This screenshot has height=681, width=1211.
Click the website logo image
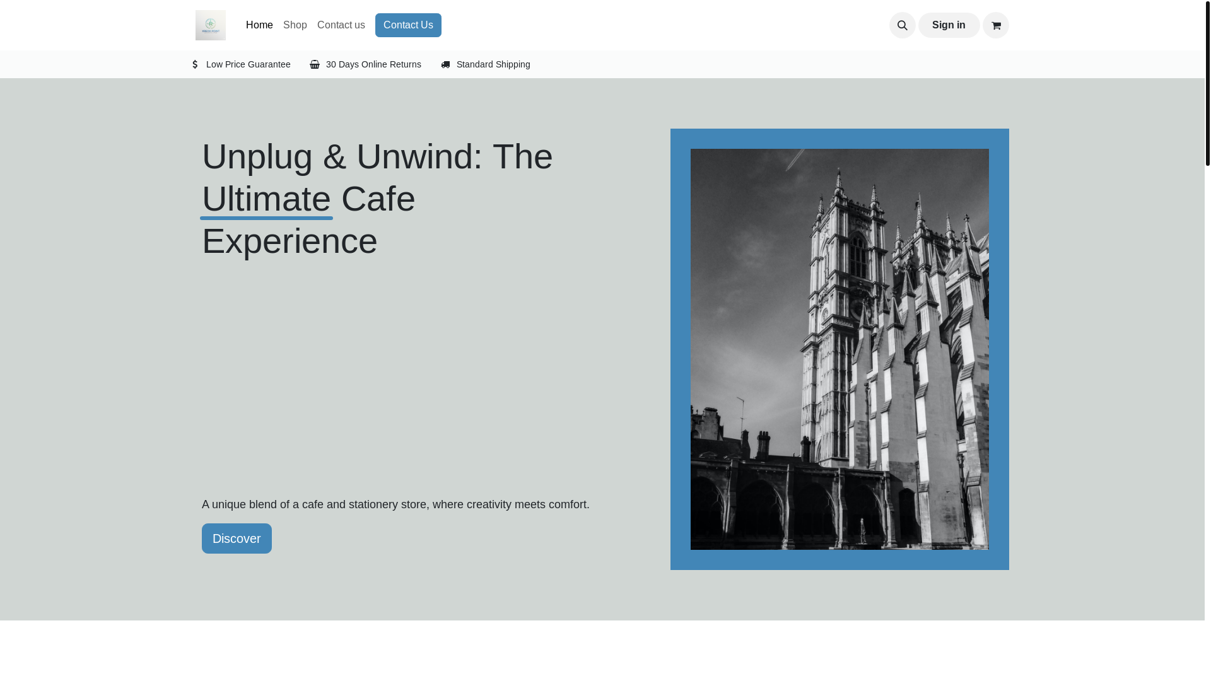[210, 25]
